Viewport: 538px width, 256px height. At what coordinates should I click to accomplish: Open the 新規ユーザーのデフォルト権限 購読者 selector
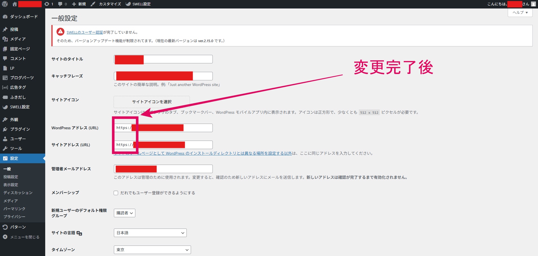(124, 213)
